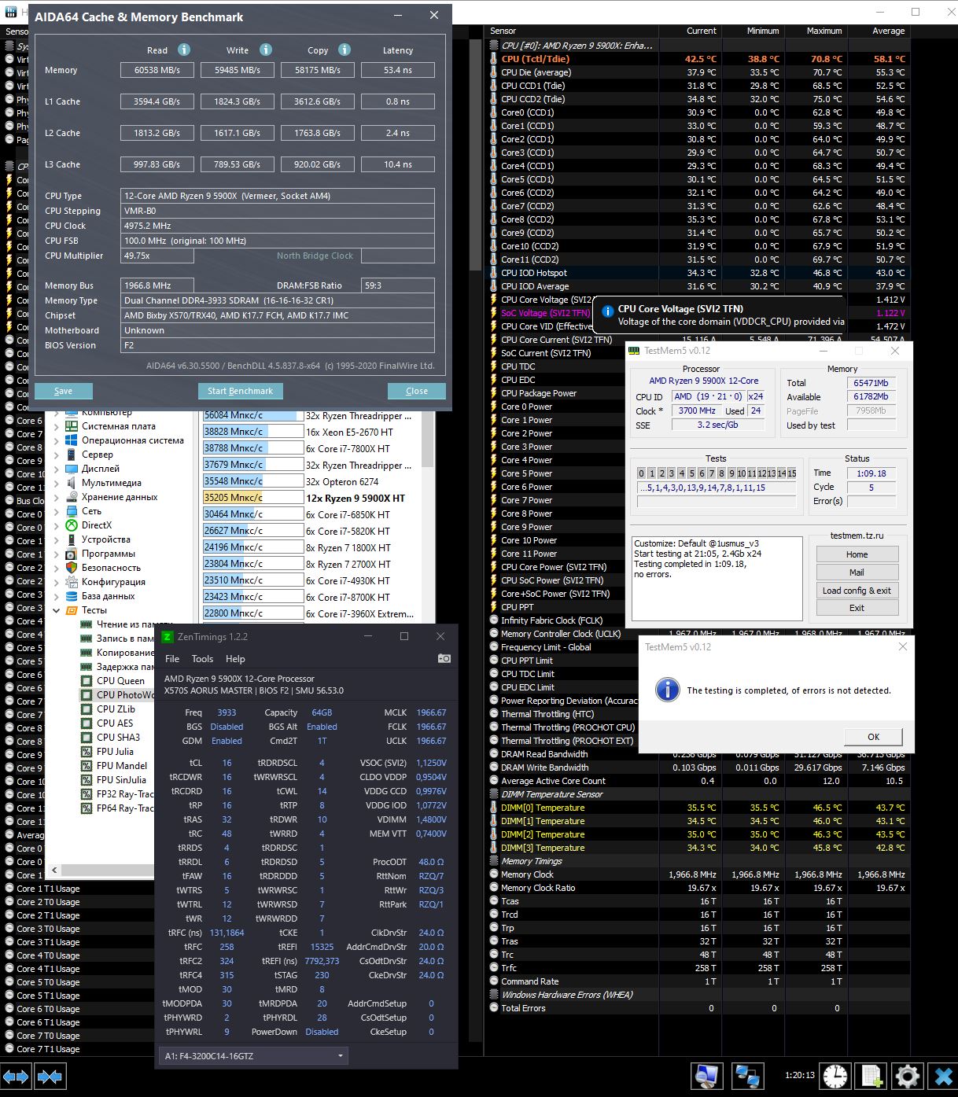Click the info icon next to Write

(266, 50)
